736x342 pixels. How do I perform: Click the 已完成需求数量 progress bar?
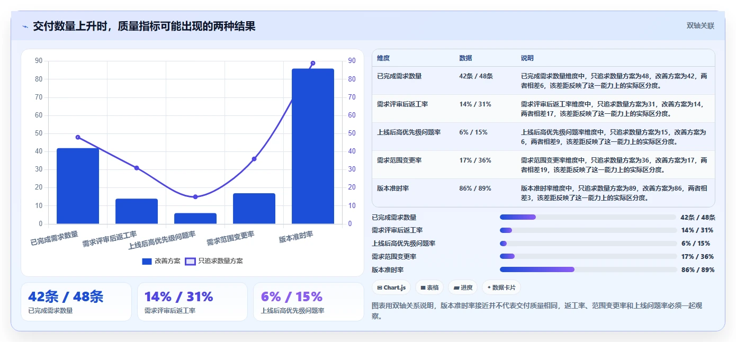click(588, 217)
